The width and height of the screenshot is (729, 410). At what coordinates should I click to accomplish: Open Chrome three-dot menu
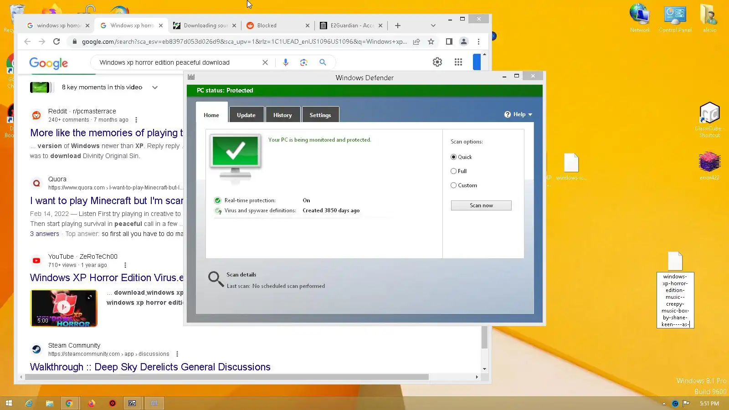pyautogui.click(x=478, y=41)
